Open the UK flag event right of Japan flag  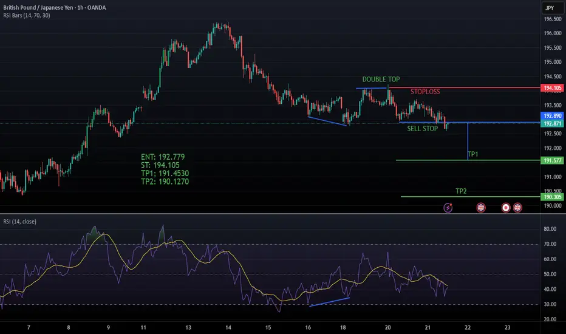517,208
